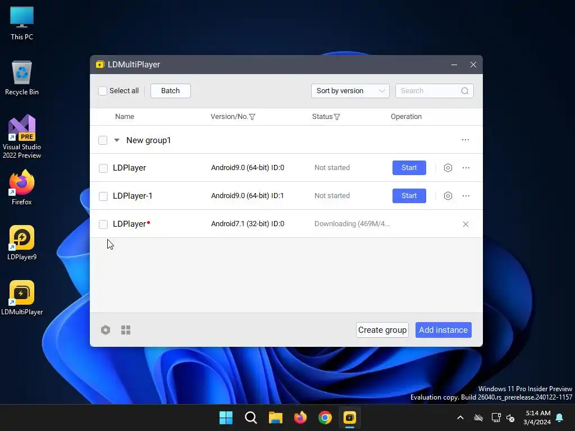Open Chrome from taskbar

click(x=325, y=418)
